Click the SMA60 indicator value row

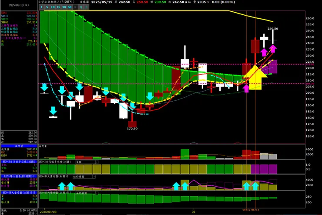[x=19, y=22]
